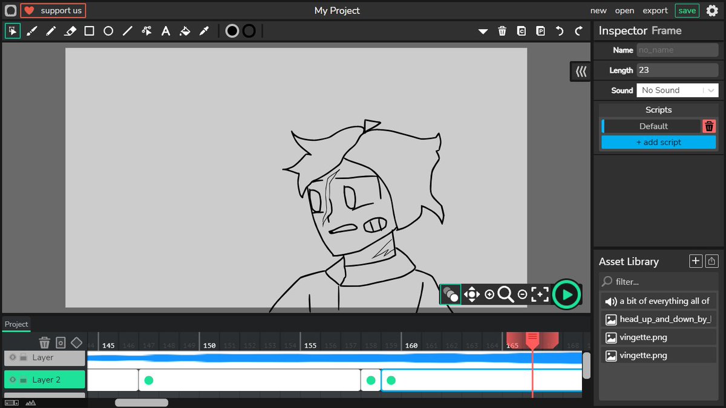
Task: Select the Zoom magnifier tool
Action: [506, 294]
